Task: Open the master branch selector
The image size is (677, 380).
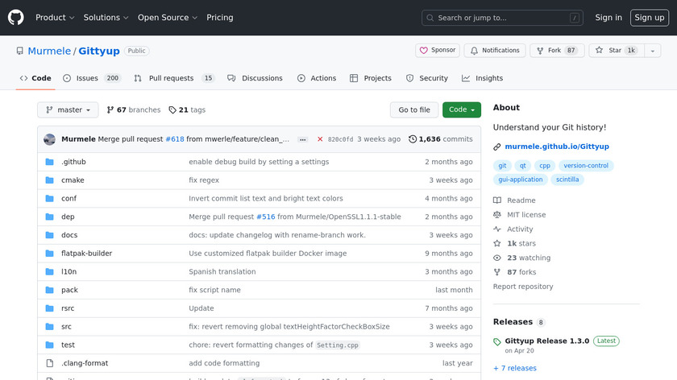Action: (x=68, y=109)
